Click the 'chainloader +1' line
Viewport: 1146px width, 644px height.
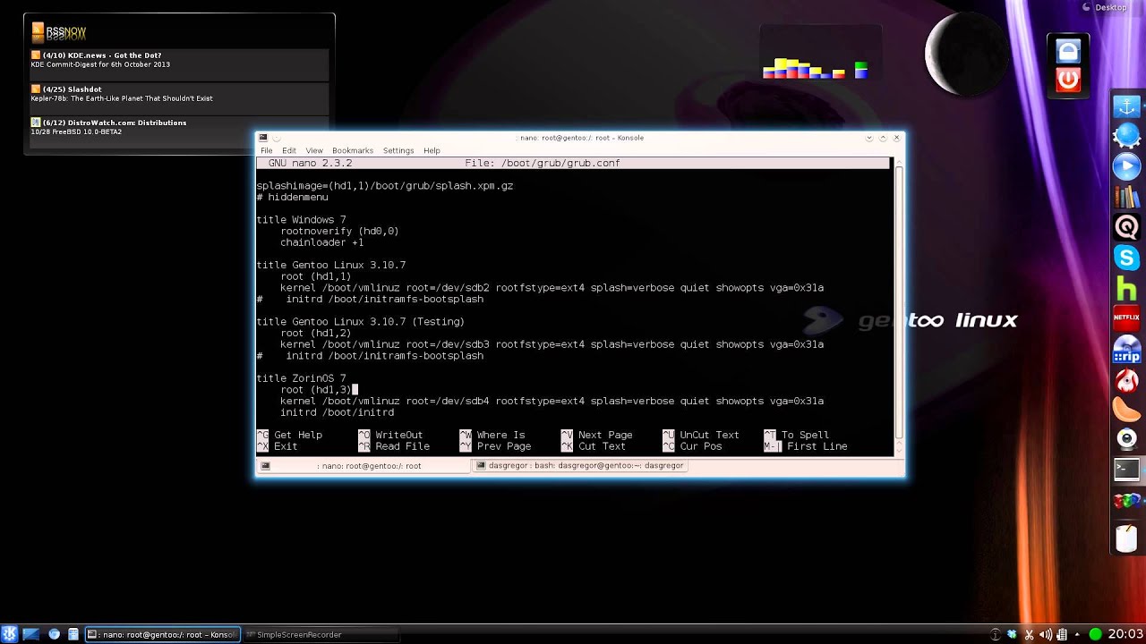click(x=321, y=242)
